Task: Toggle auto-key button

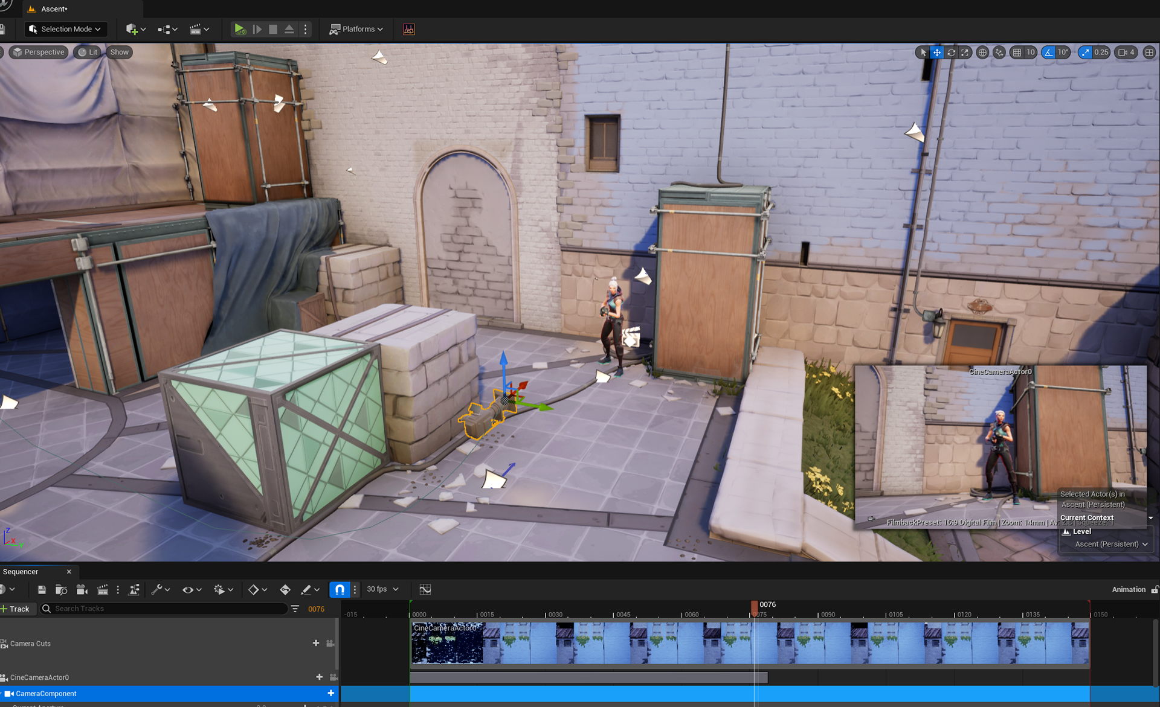Action: point(285,589)
